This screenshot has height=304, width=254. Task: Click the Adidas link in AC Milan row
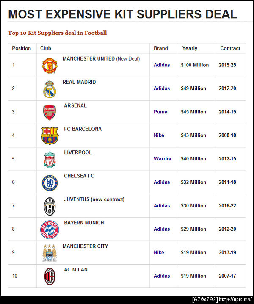(x=162, y=276)
